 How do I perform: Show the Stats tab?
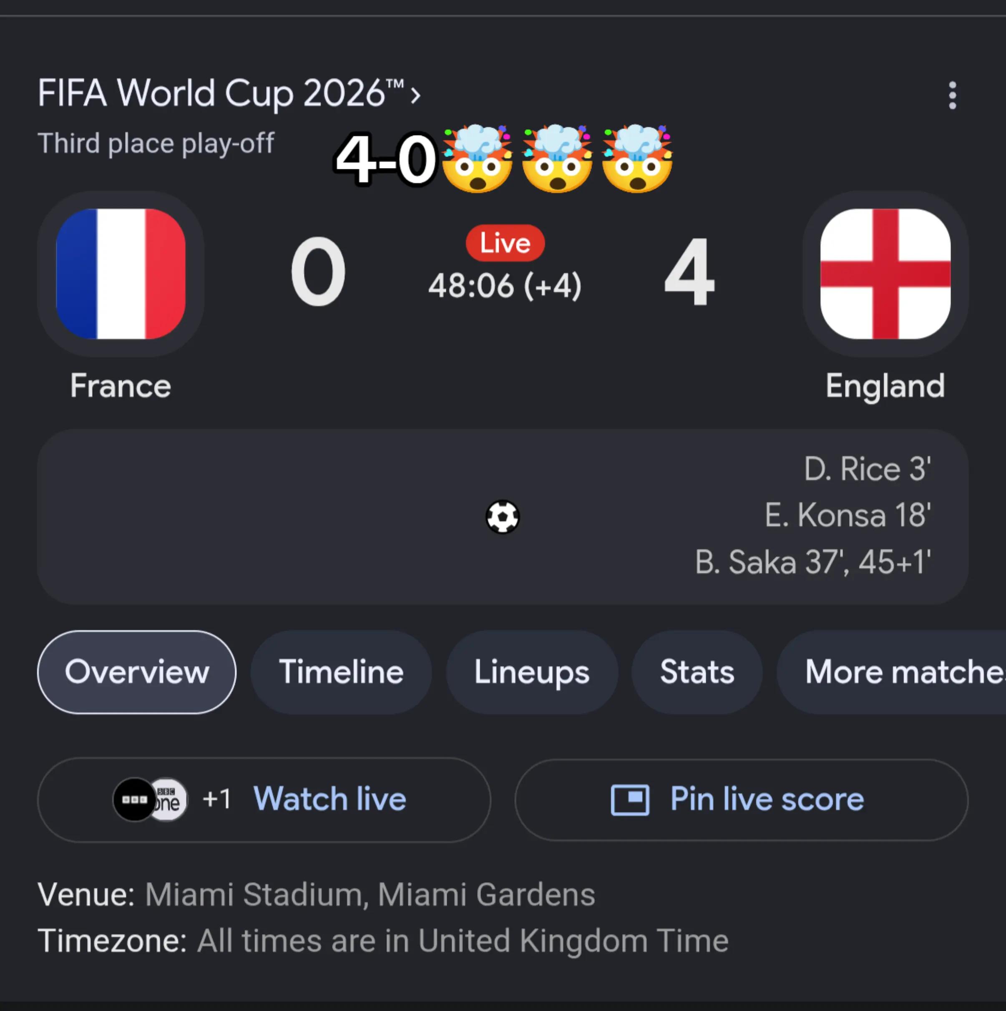point(697,672)
